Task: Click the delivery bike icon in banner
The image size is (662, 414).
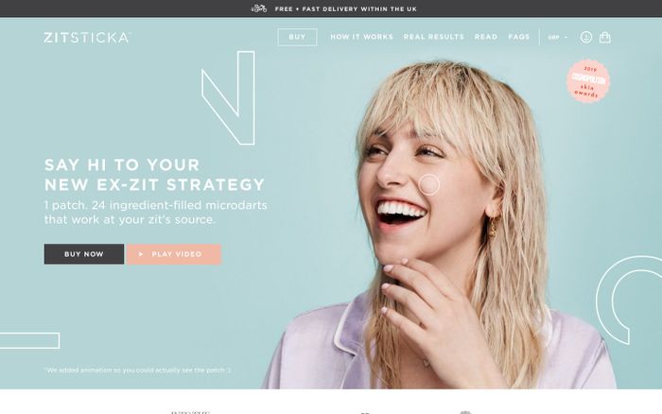Action: pos(259,9)
